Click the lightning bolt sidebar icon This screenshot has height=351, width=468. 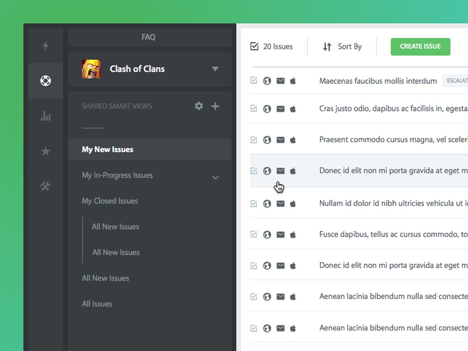(x=46, y=46)
